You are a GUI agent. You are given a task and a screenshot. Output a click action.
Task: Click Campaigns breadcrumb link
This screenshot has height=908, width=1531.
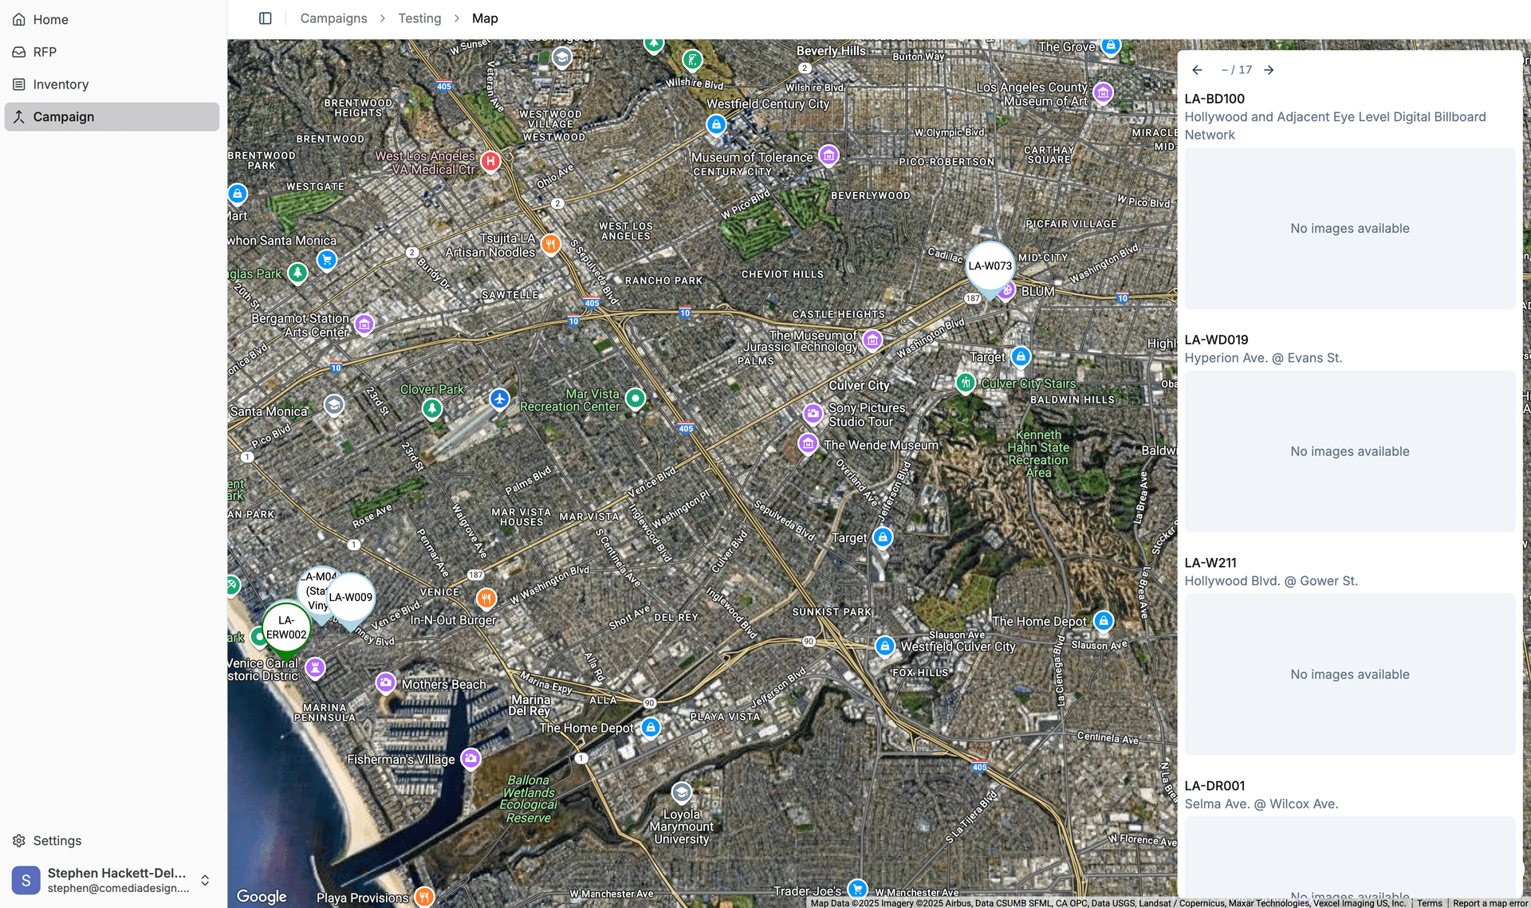(333, 18)
